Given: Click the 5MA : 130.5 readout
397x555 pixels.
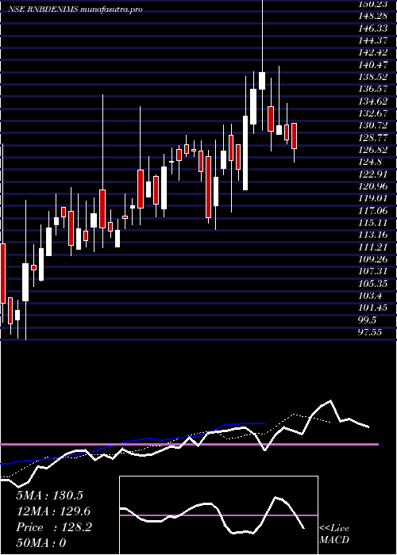Looking at the screenshot, I should [49, 496].
